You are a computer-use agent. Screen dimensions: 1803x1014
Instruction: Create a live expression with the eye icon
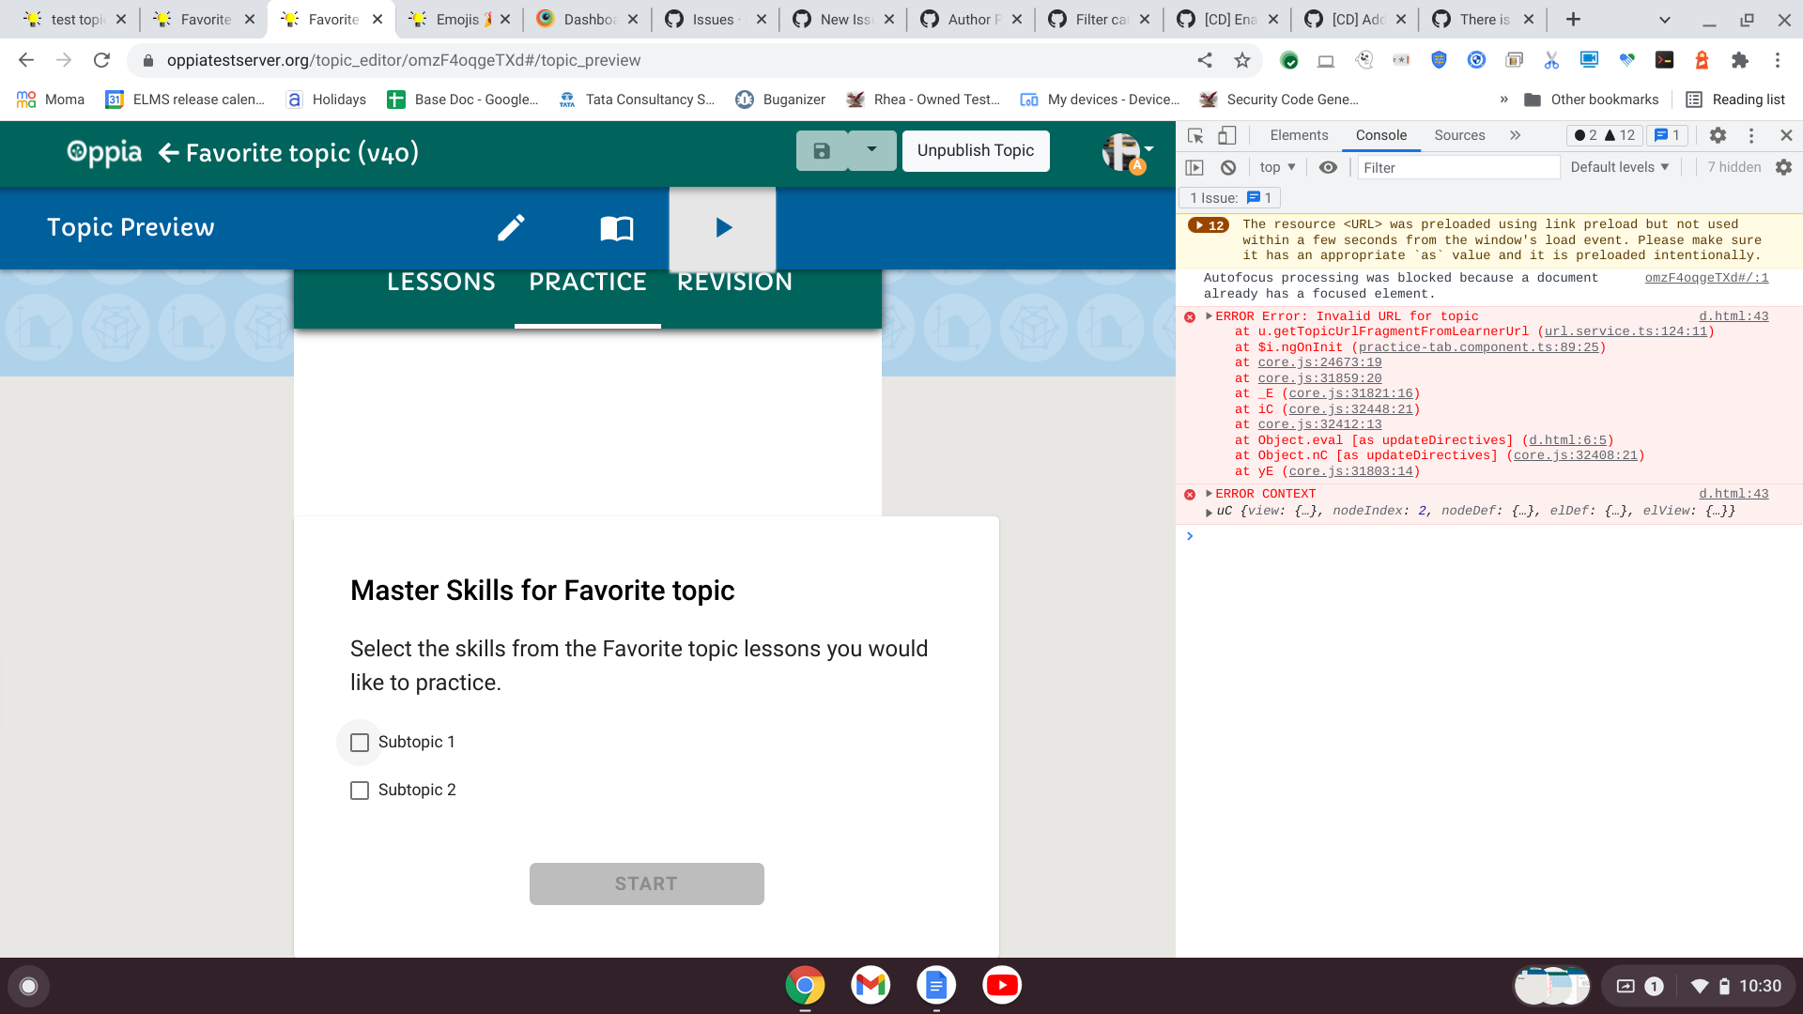1328,167
